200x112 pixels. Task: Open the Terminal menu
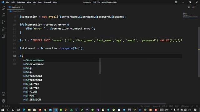pos(47,2)
